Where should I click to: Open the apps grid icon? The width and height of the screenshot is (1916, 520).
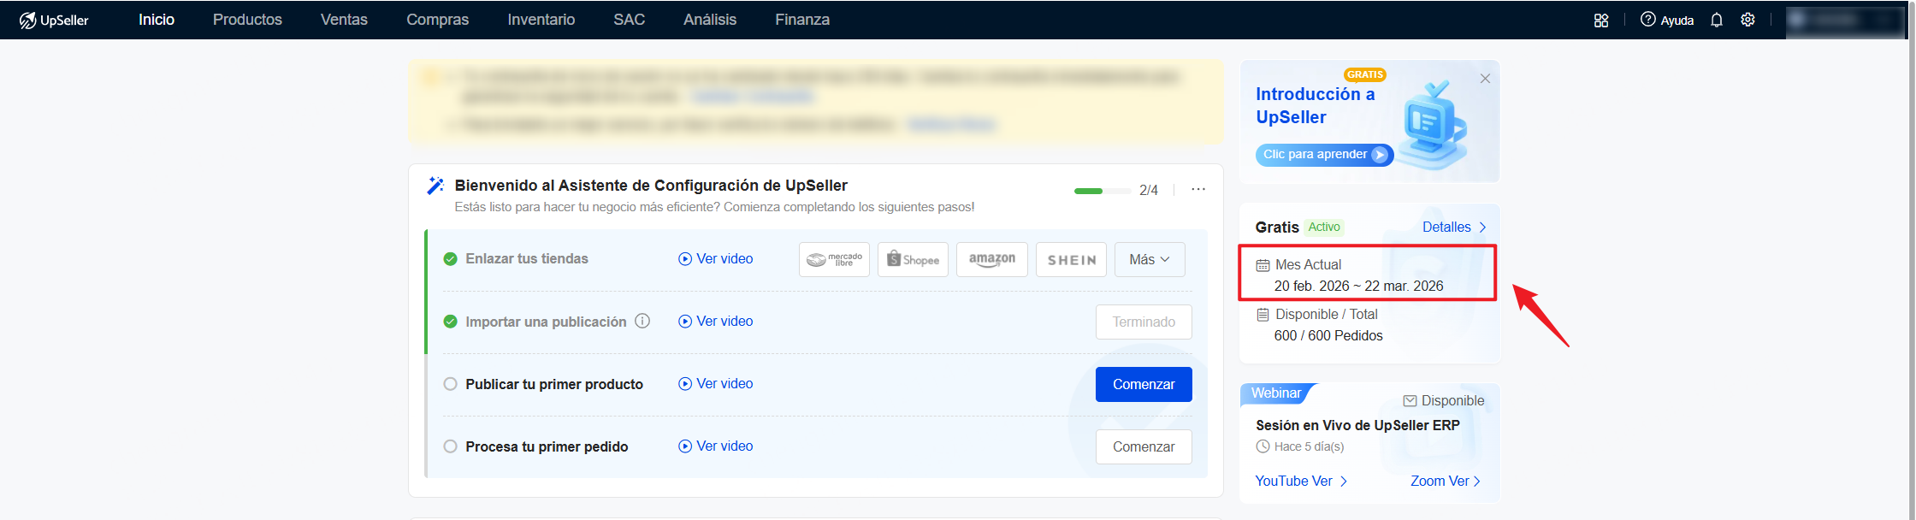(x=1601, y=20)
